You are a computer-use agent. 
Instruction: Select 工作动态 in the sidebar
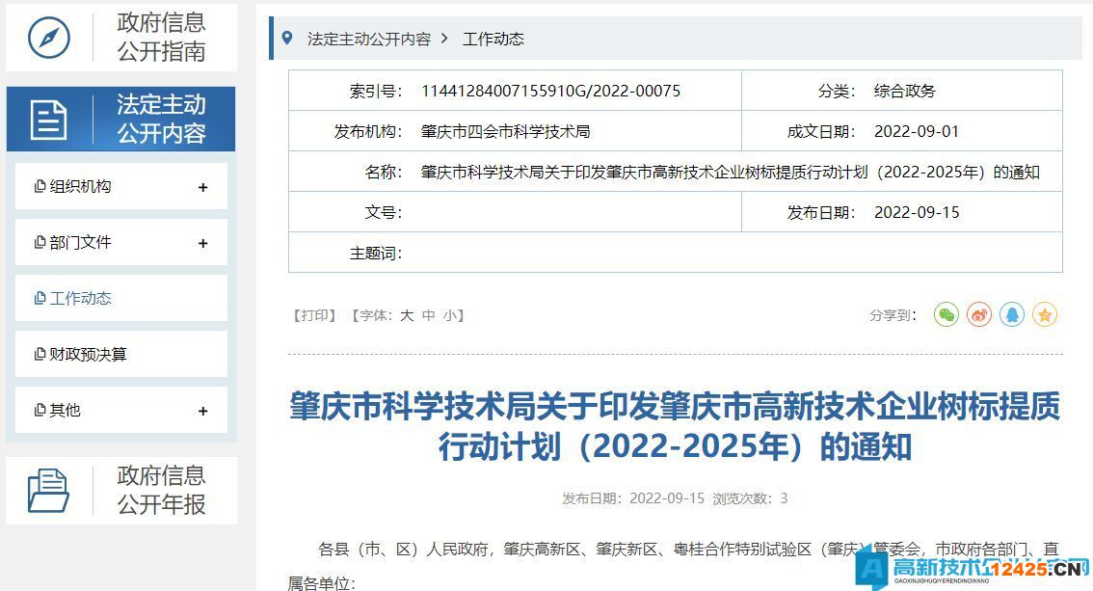coord(81,298)
